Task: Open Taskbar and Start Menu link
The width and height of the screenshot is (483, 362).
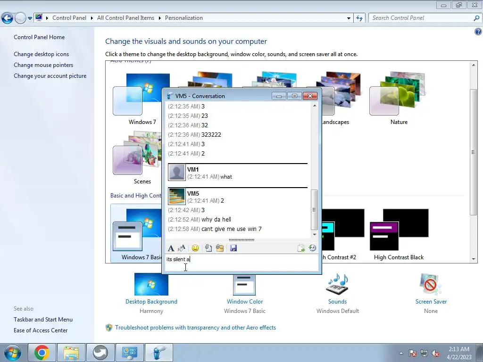Action: 43,320
